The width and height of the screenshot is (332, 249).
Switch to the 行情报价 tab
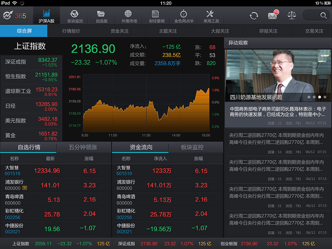[71, 31]
